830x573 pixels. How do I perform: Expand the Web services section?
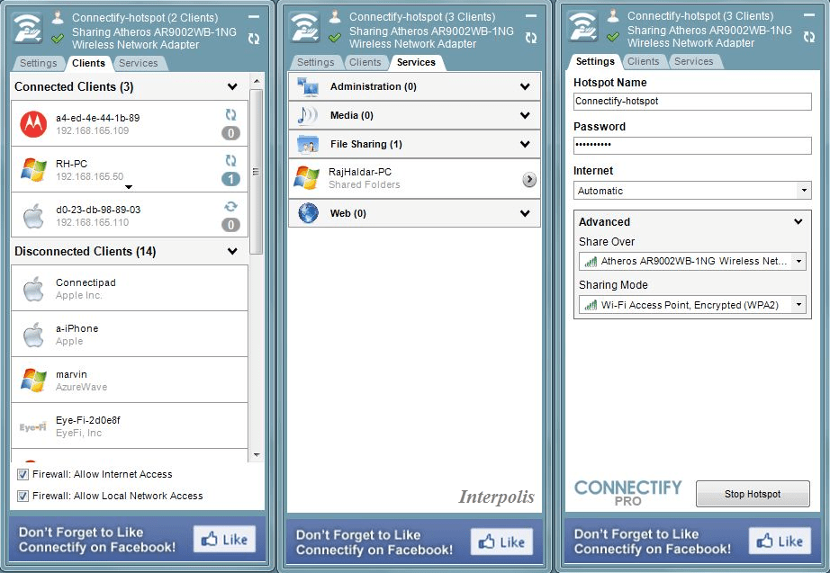(525, 213)
